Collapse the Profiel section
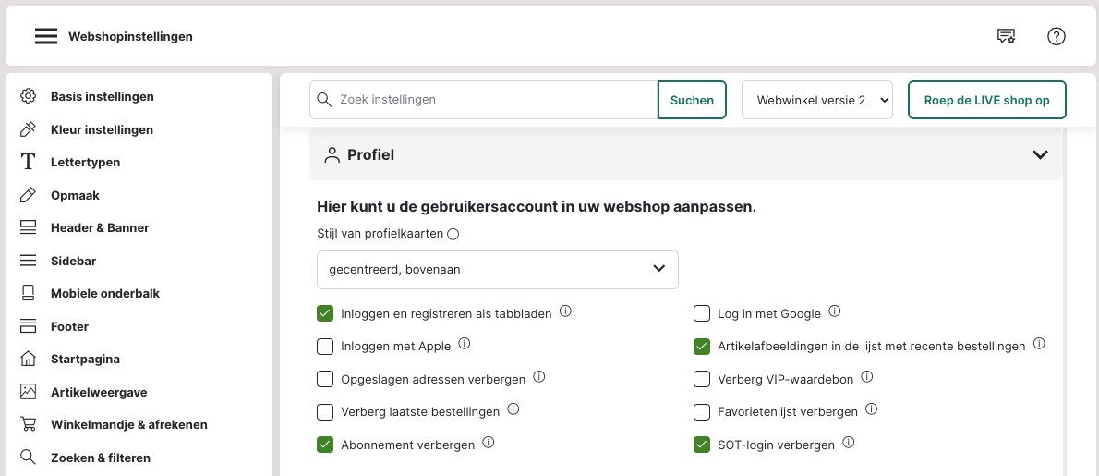The image size is (1099, 476). click(x=1040, y=155)
